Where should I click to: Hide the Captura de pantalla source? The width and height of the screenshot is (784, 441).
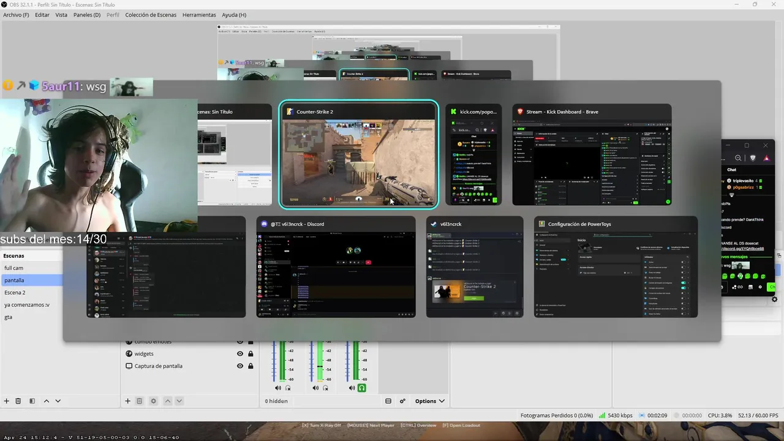(x=240, y=366)
